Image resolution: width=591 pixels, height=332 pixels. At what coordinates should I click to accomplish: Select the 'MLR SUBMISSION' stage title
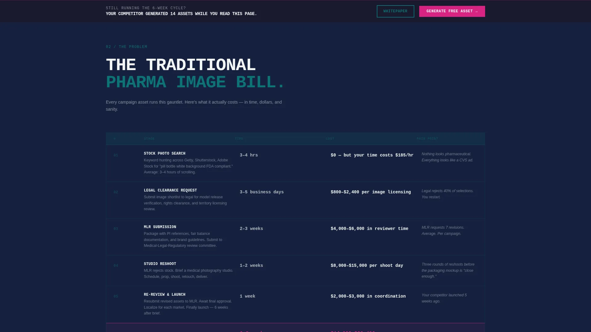(160, 227)
